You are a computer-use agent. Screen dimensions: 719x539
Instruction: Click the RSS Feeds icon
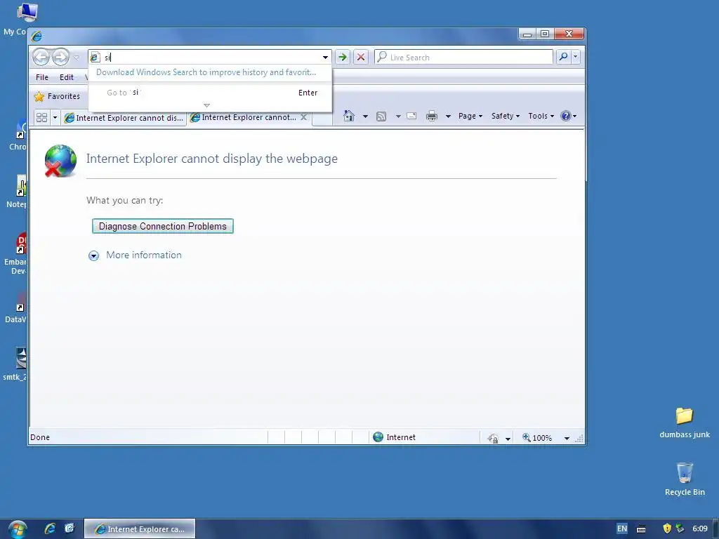pyautogui.click(x=381, y=117)
